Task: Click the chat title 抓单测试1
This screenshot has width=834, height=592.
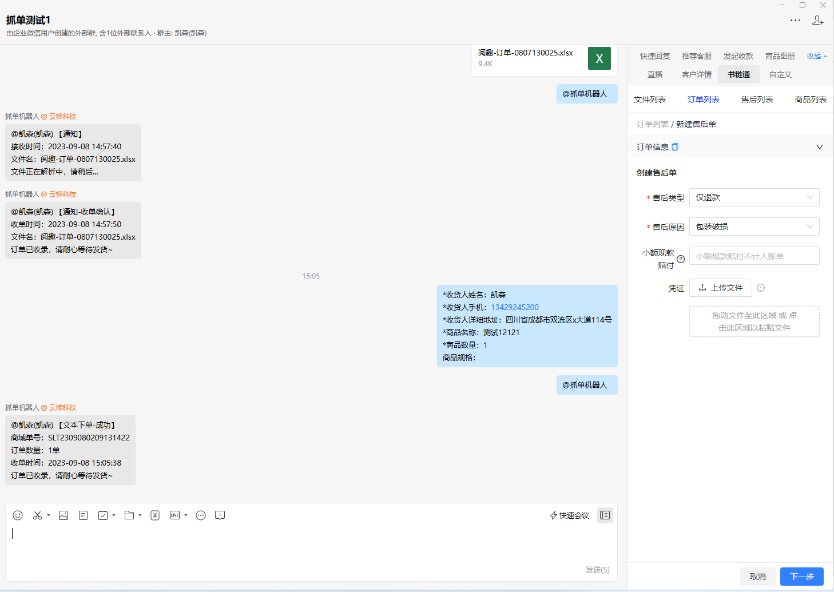Action: point(29,20)
